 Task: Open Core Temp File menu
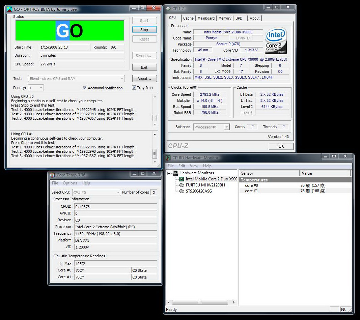click(55, 183)
